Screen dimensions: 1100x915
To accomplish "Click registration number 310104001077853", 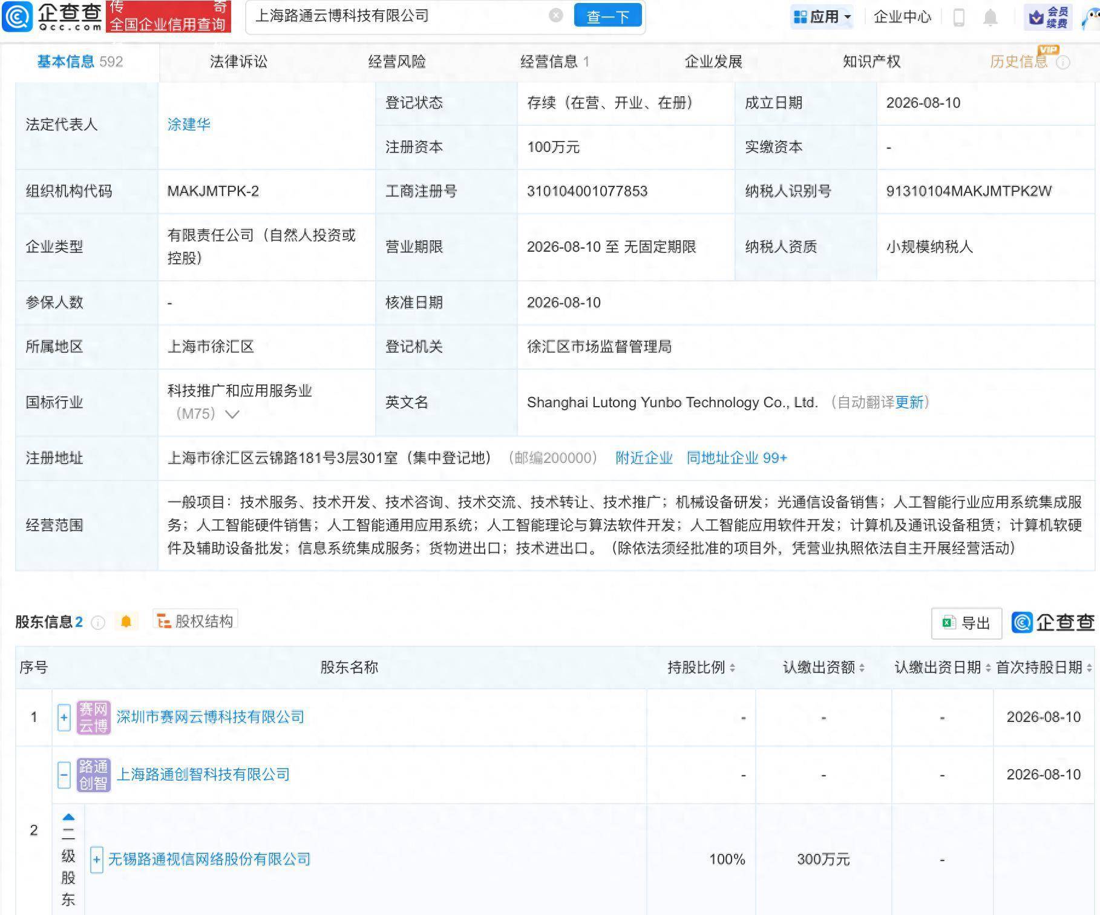I will point(587,192).
